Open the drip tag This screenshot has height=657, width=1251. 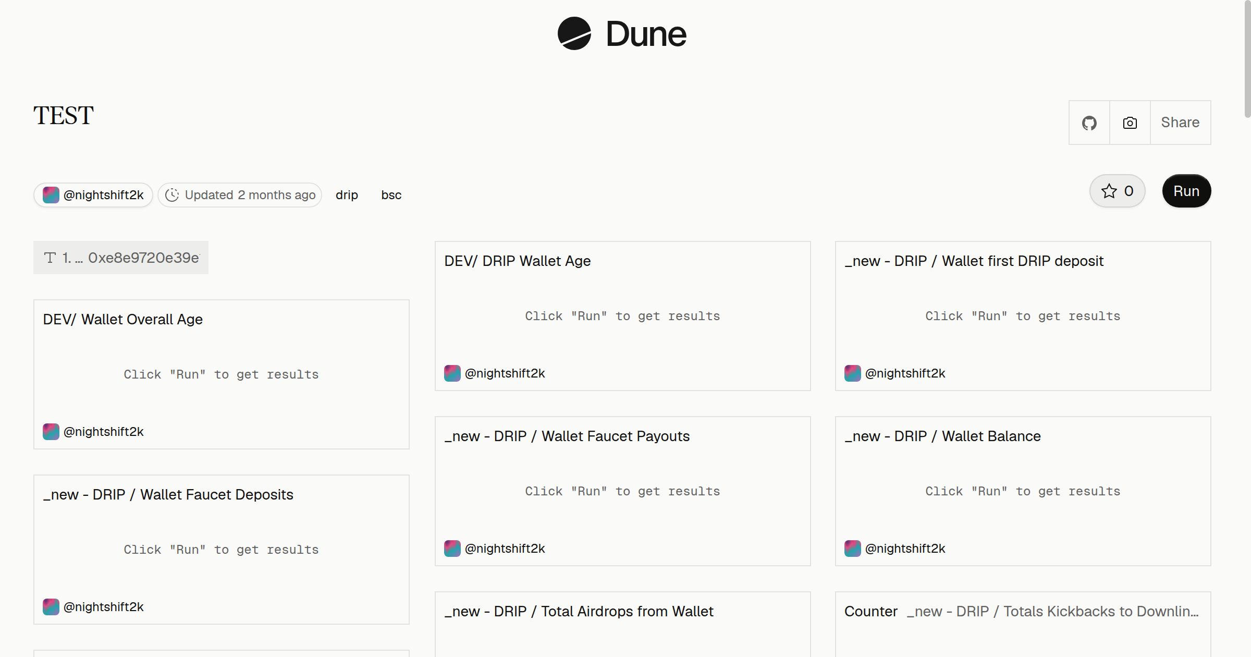pyautogui.click(x=347, y=195)
